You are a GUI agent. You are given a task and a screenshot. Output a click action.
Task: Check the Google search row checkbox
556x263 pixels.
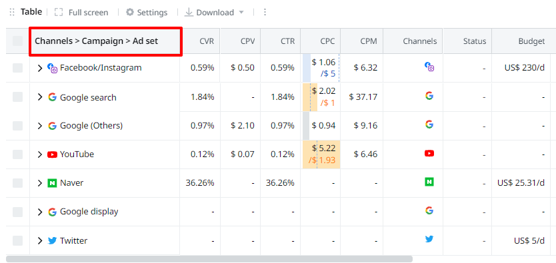(18, 97)
